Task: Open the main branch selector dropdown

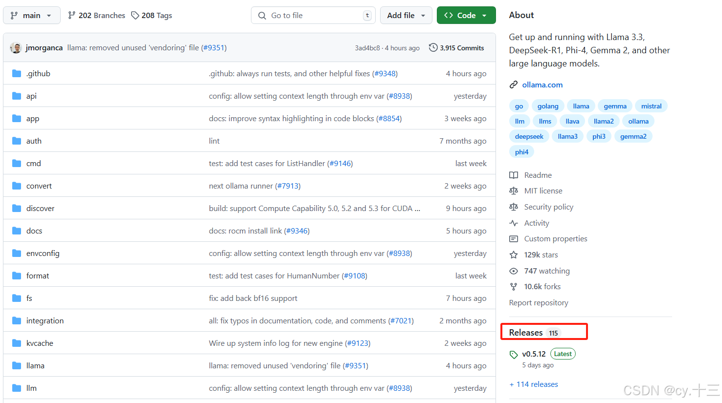Action: (32, 15)
